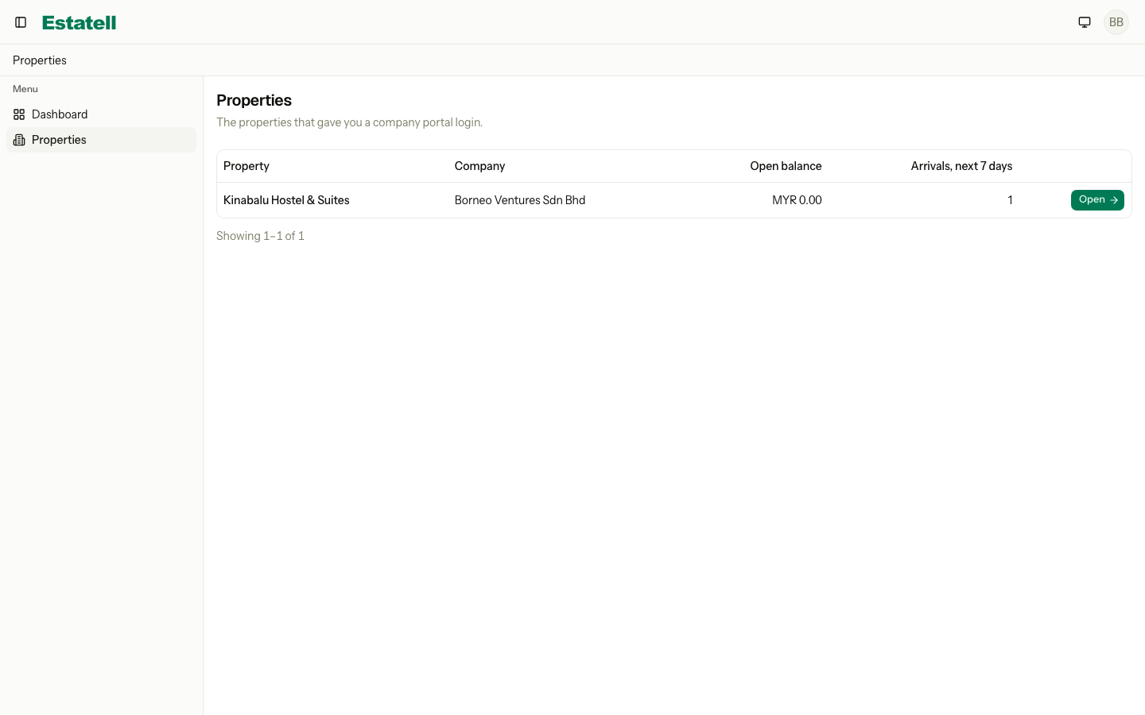This screenshot has height=715, width=1145.
Task: Select Properties in the sidebar menu
Action: tap(101, 140)
